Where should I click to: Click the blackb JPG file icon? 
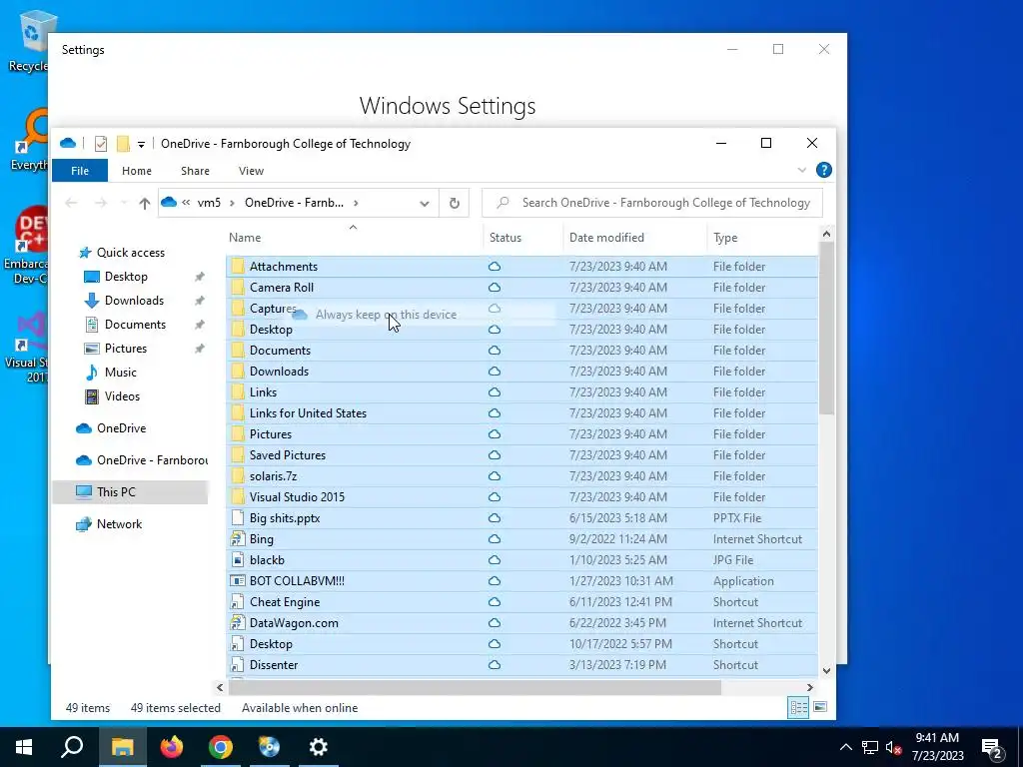coord(238,560)
